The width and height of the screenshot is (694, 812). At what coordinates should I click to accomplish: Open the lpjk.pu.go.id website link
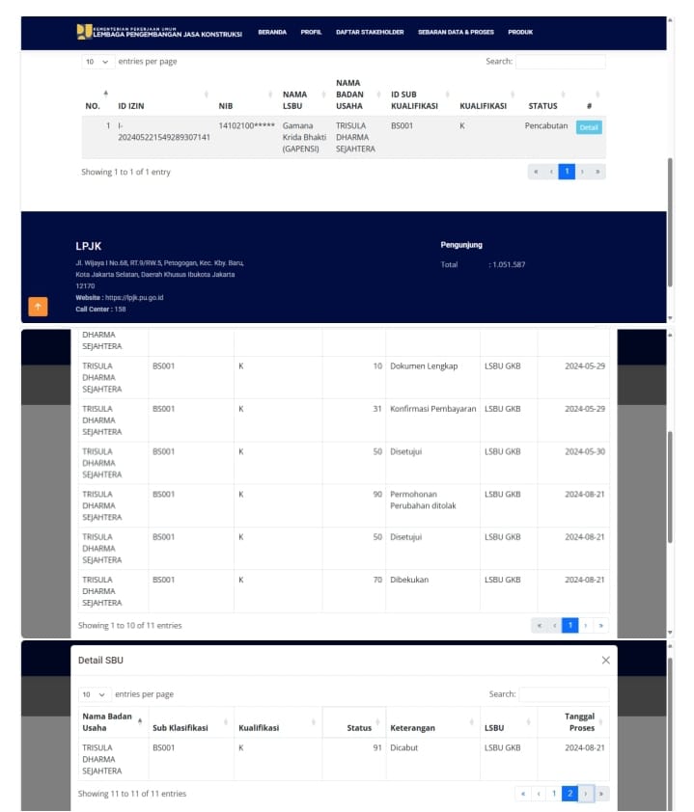pyautogui.click(x=134, y=297)
